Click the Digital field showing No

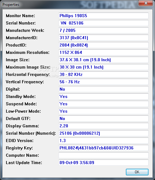[x=103, y=89]
